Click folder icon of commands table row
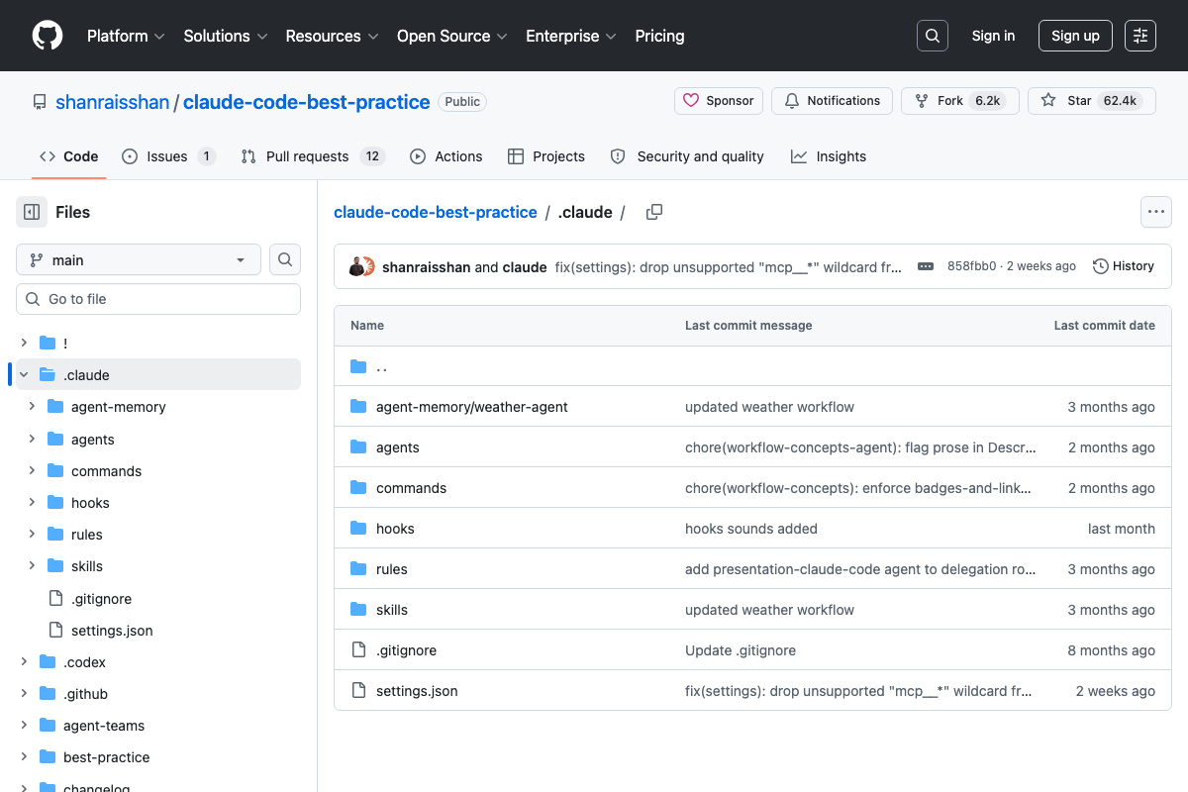The height and width of the screenshot is (792, 1188). tap(358, 488)
